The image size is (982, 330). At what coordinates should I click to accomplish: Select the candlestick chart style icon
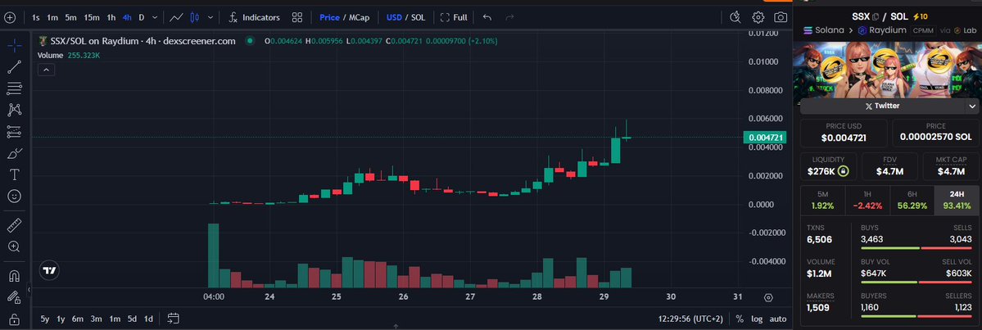click(x=194, y=17)
